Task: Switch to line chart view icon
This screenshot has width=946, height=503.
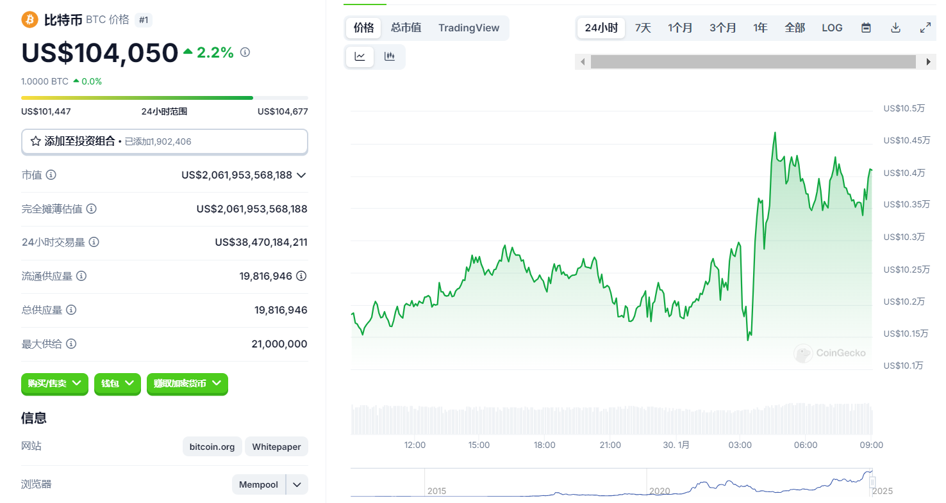Action: tap(360, 56)
